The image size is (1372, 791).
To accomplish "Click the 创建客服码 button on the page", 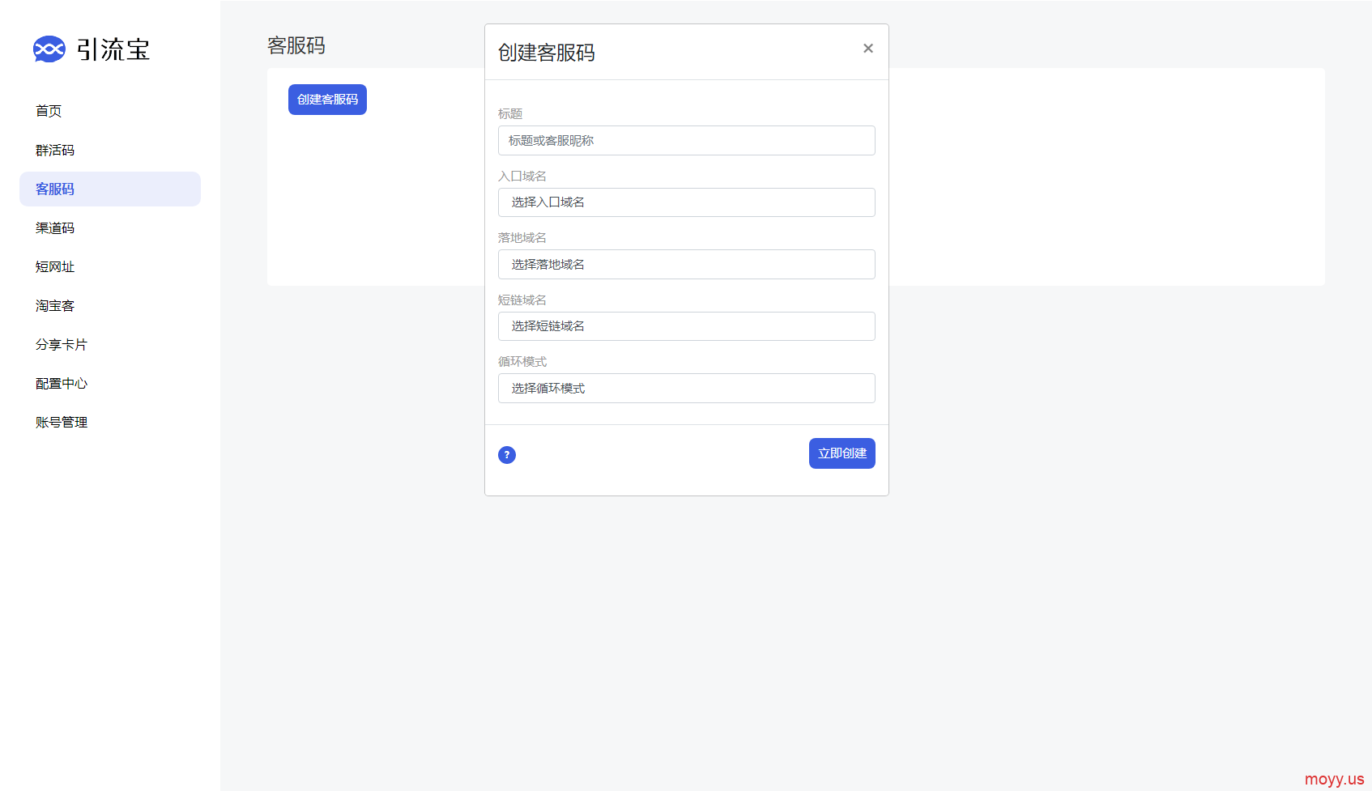I will (x=327, y=100).
